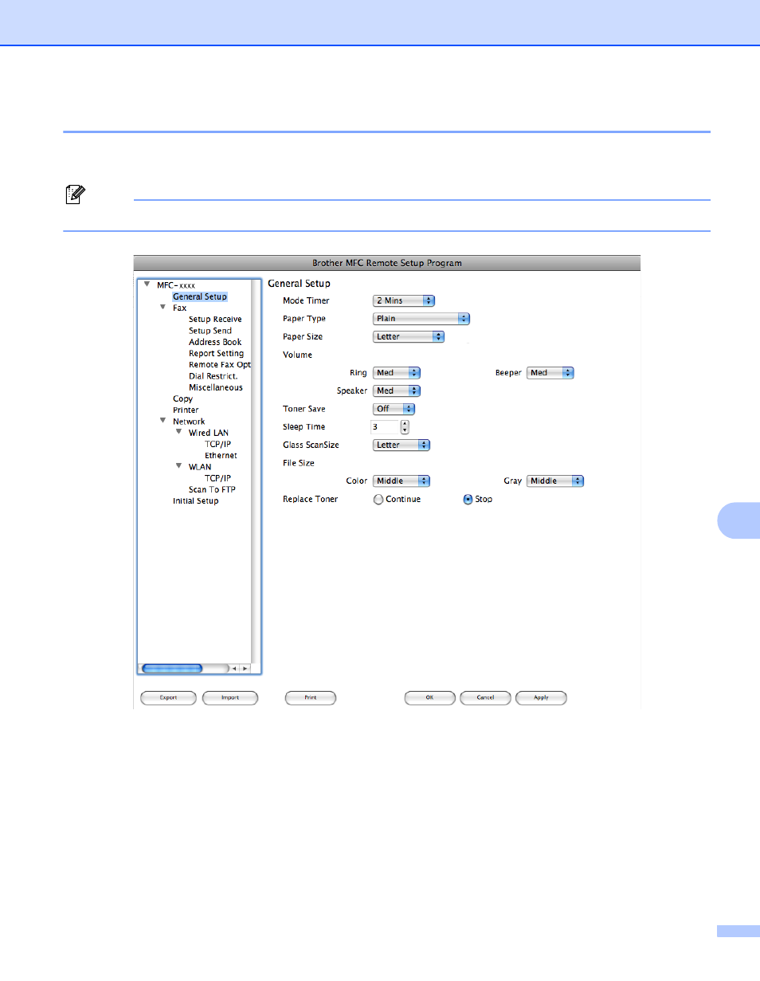
Task: Click the Import button
Action: pyautogui.click(x=230, y=697)
